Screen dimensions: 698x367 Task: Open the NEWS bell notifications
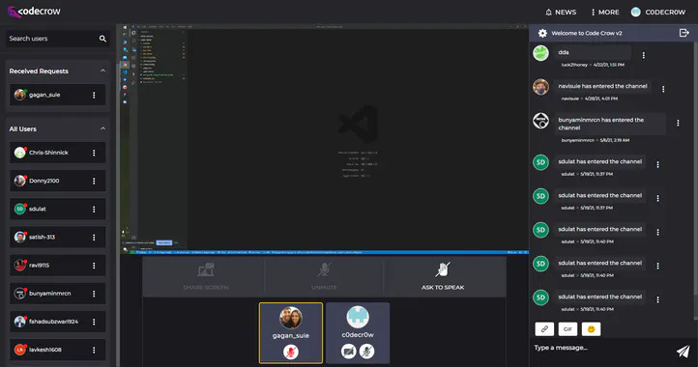point(561,12)
